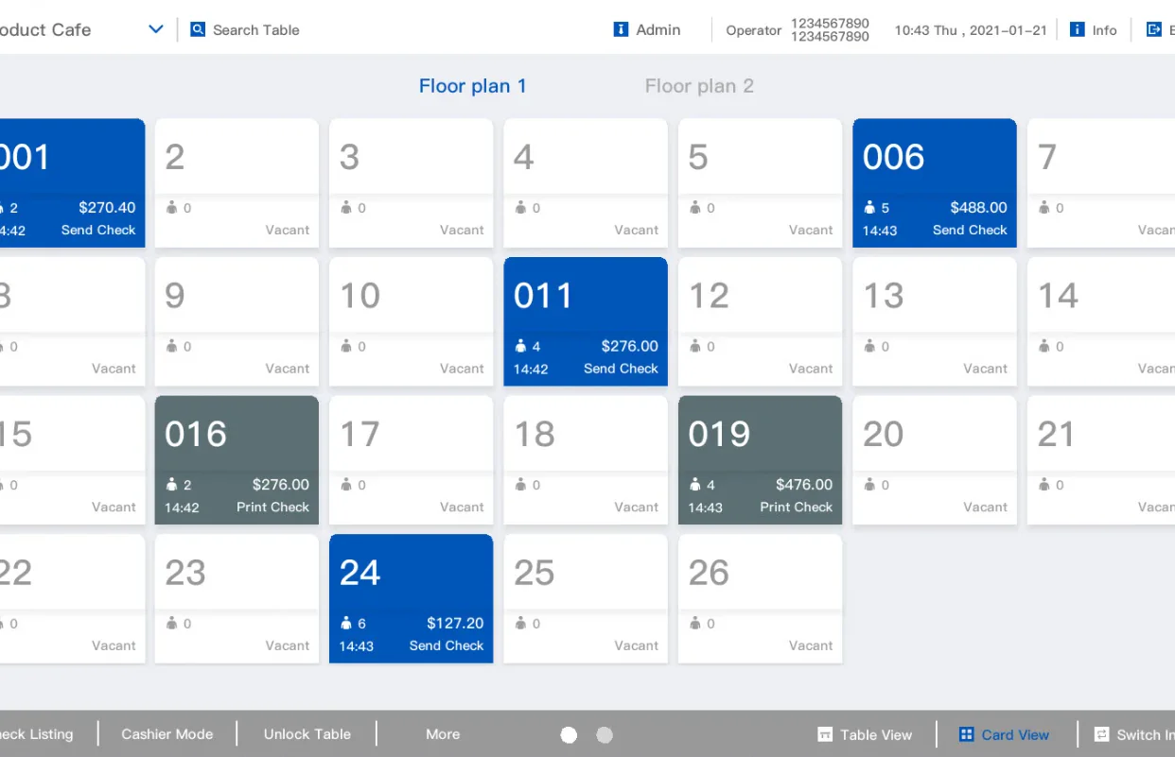Screen dimensions: 1175x757
Task: Open gray table 019 card
Action: pos(760,460)
